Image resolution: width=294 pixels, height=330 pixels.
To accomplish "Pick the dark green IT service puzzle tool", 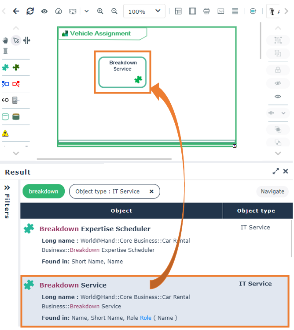I will point(16,67).
